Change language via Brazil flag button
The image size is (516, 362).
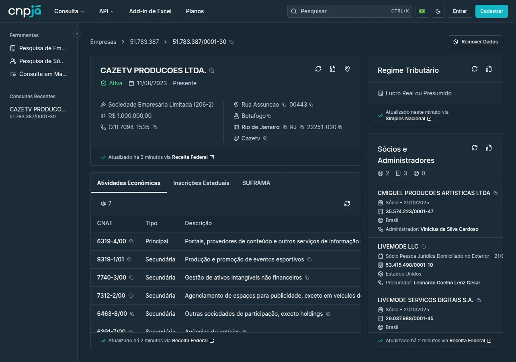point(422,11)
